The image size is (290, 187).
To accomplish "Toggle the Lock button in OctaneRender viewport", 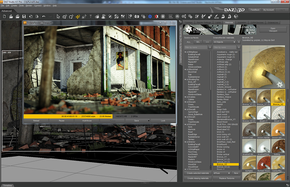I will click(163, 120).
